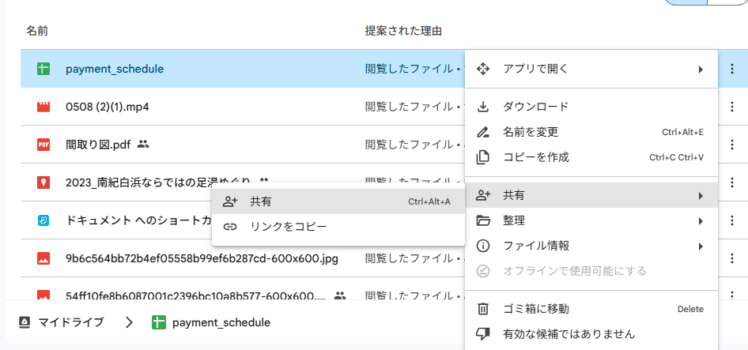Choose 'ゴミ箱に移動' menu entry
The height and width of the screenshot is (350, 748).
591,309
